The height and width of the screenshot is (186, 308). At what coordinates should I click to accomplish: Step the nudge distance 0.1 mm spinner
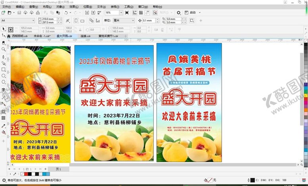pos(157,21)
